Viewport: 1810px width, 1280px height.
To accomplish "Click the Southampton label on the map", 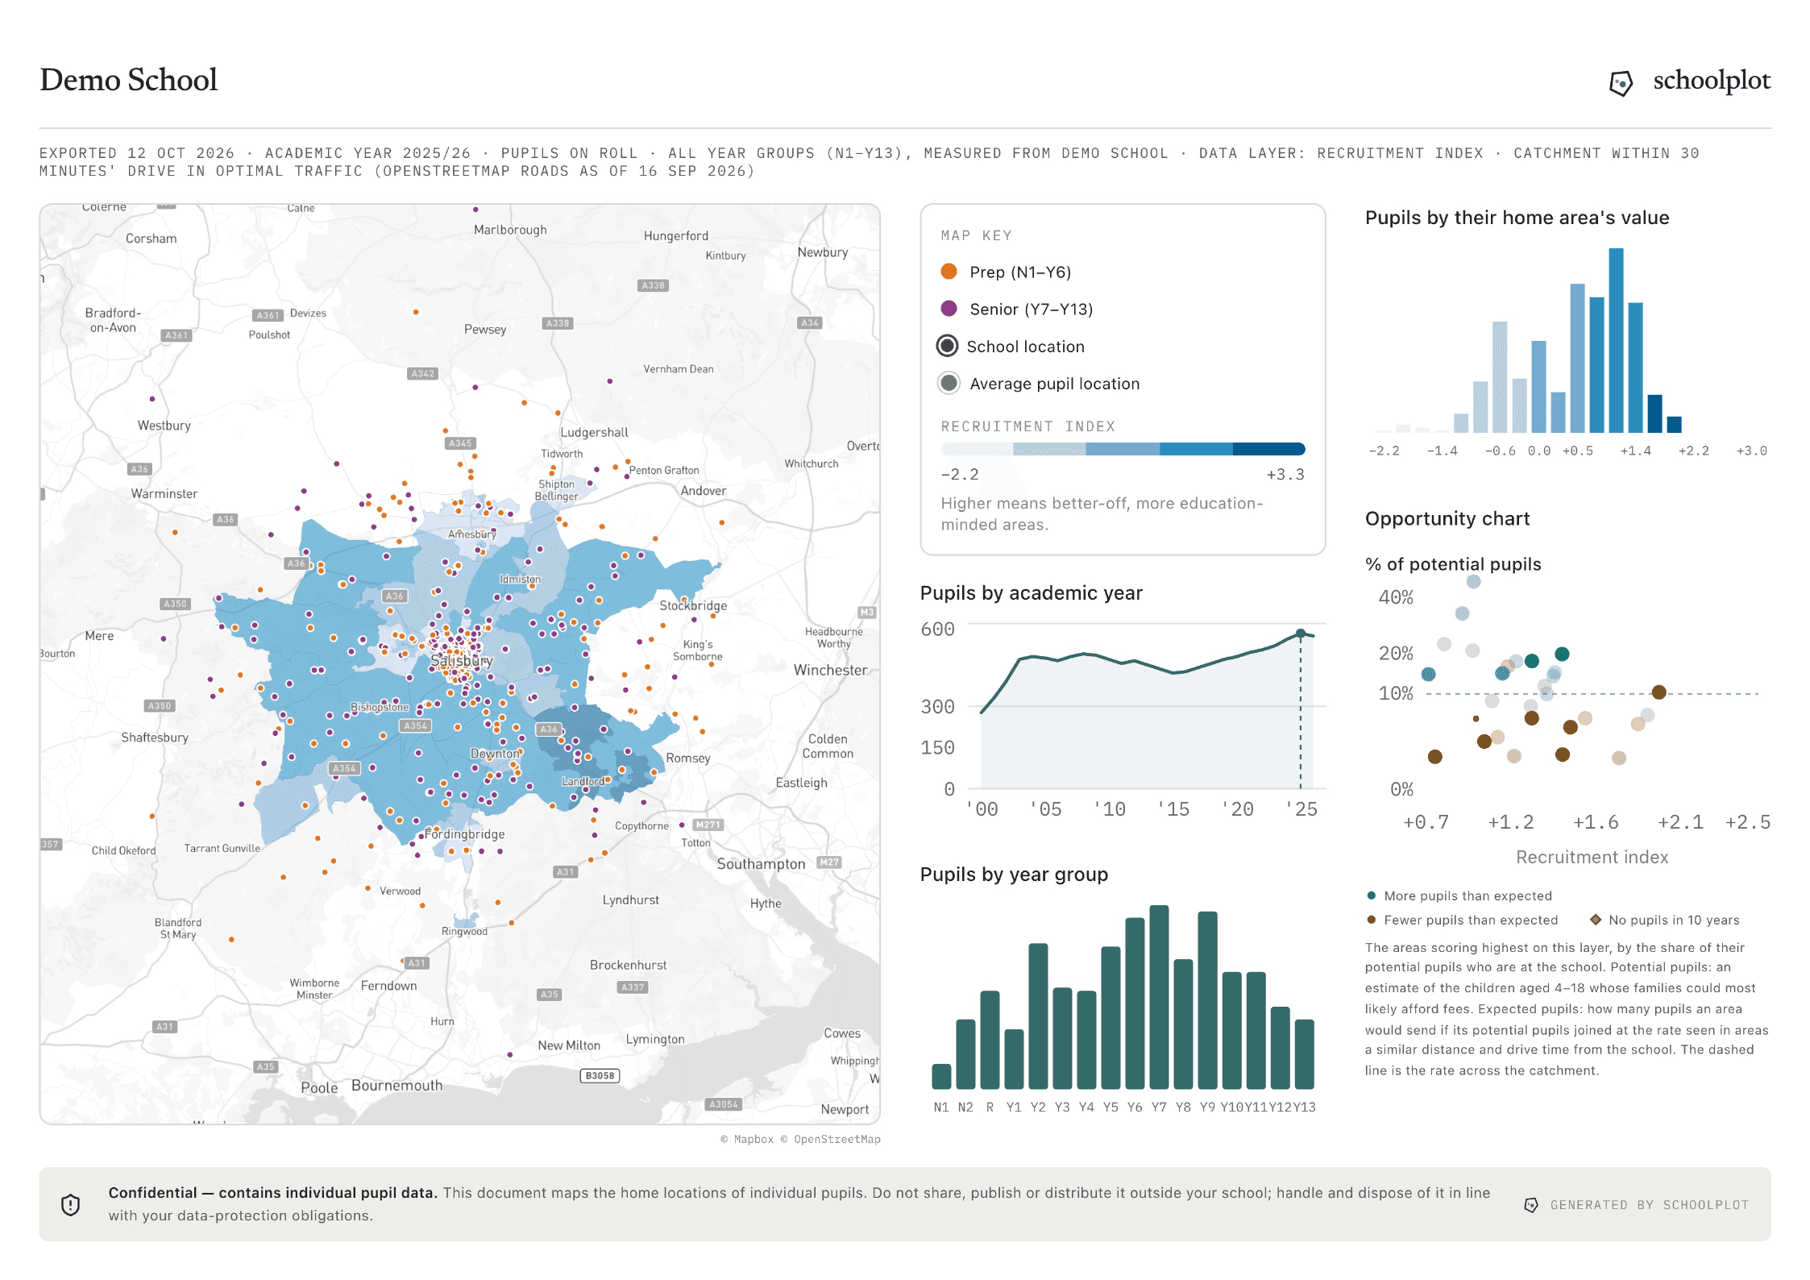I will coord(761,864).
